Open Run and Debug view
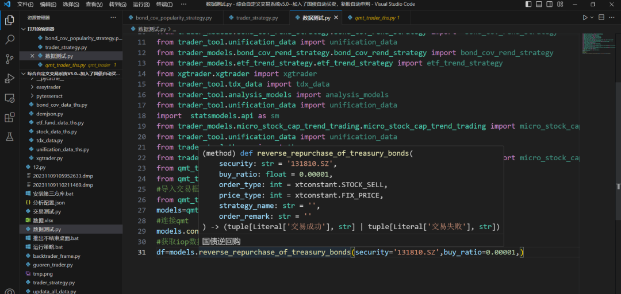Image resolution: width=621 pixels, height=294 pixels. [x=10, y=79]
